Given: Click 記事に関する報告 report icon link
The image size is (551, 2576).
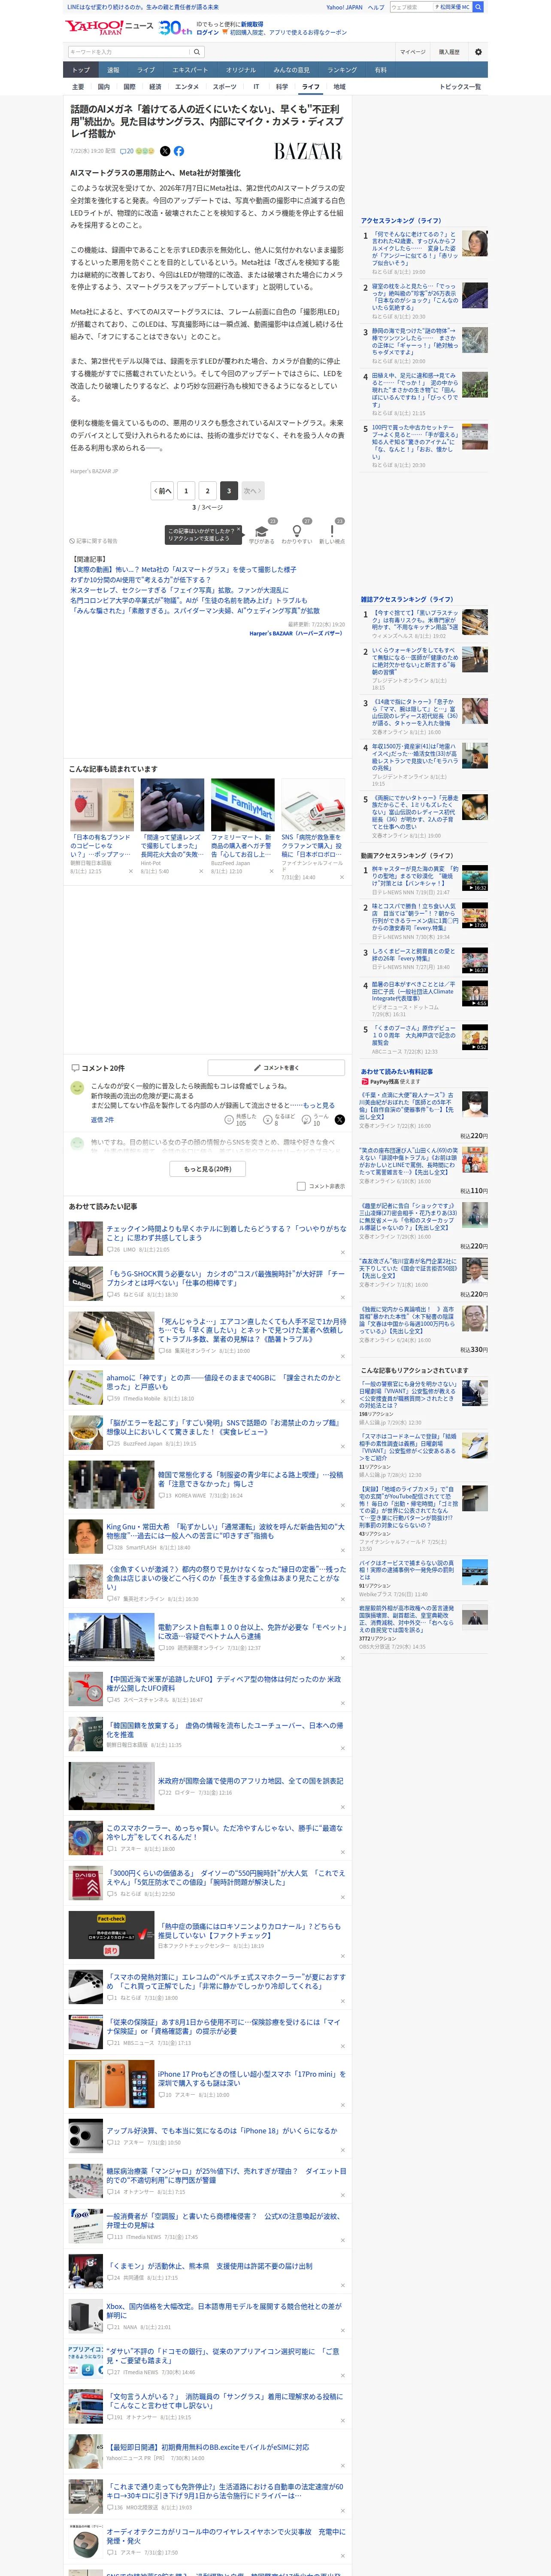Looking at the screenshot, I should [x=94, y=541].
